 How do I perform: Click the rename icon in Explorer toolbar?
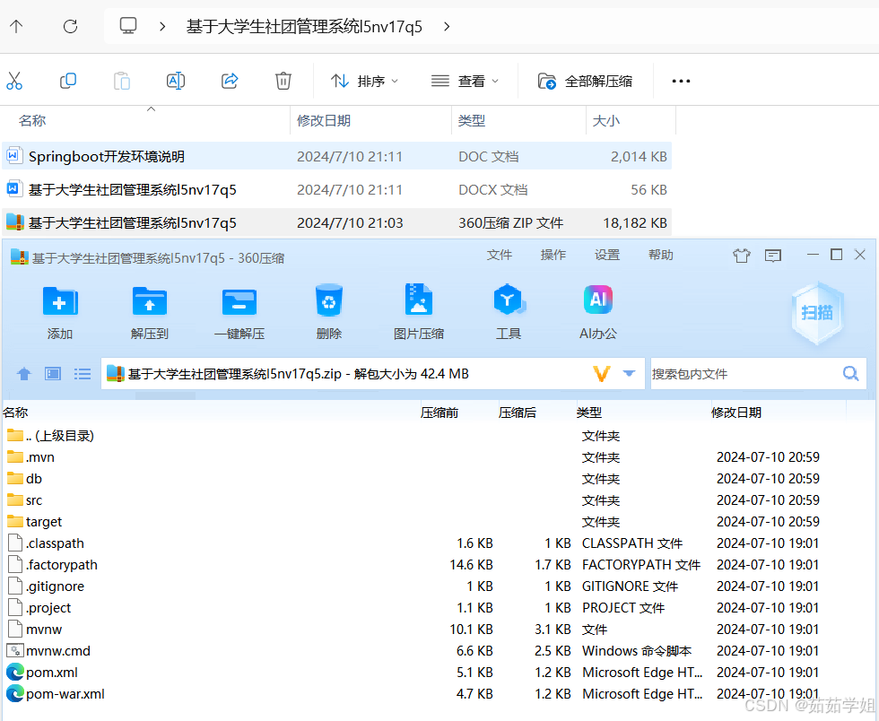click(176, 81)
